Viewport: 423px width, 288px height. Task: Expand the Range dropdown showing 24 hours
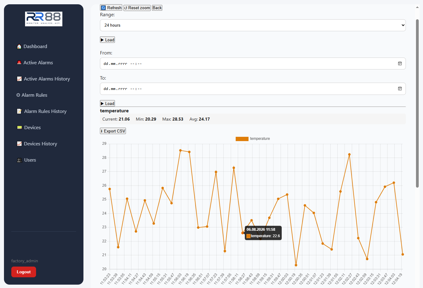click(x=253, y=25)
